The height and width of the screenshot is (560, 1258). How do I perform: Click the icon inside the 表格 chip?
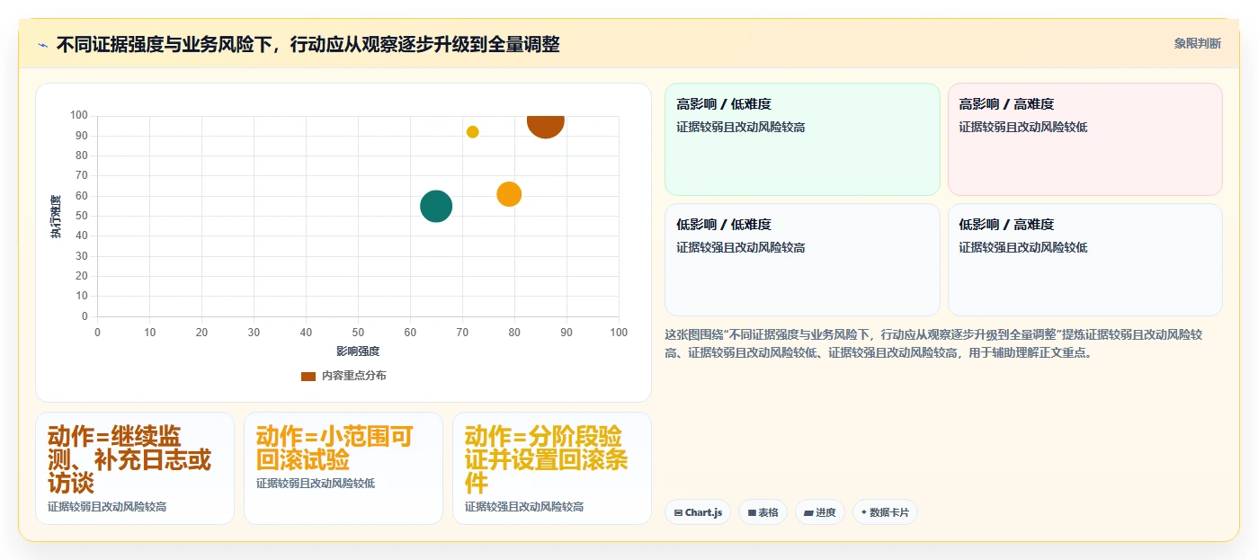[x=752, y=513]
